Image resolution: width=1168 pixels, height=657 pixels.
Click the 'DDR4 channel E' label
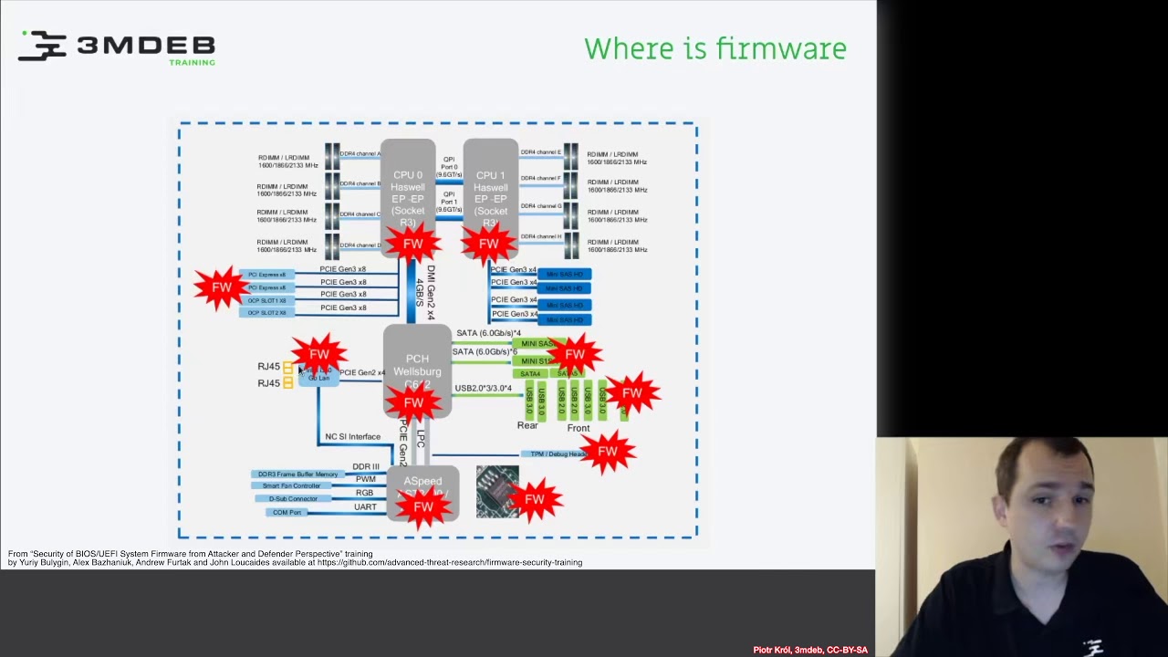tap(540, 152)
